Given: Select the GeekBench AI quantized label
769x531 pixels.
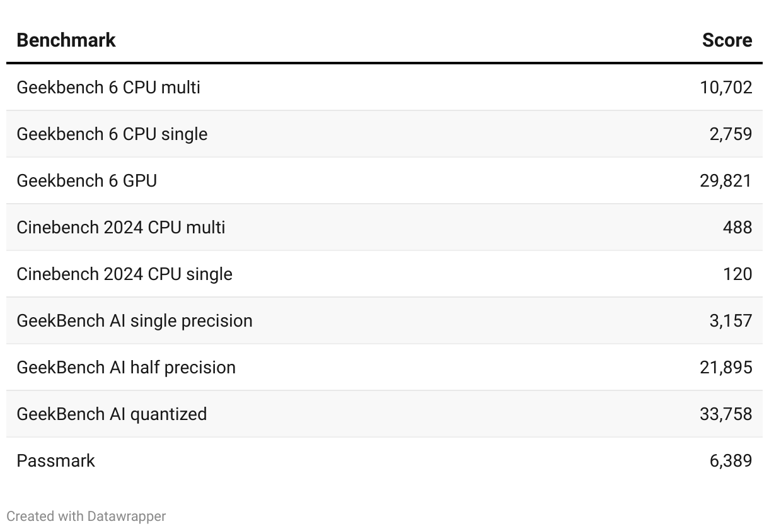Looking at the screenshot, I should point(112,414).
